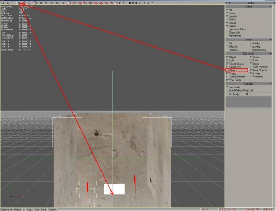Click the sixth red snap icon in the toolbar
The width and height of the screenshot is (276, 211).
click(107, 3)
